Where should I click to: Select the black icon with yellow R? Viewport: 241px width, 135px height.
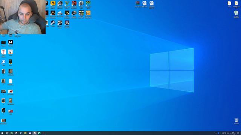[x=67, y=13]
